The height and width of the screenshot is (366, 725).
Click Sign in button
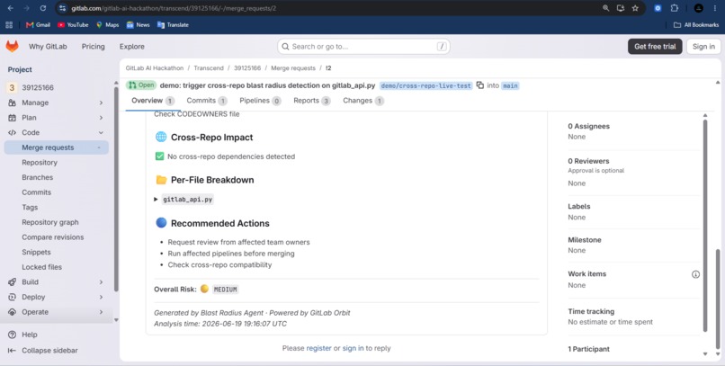click(703, 46)
